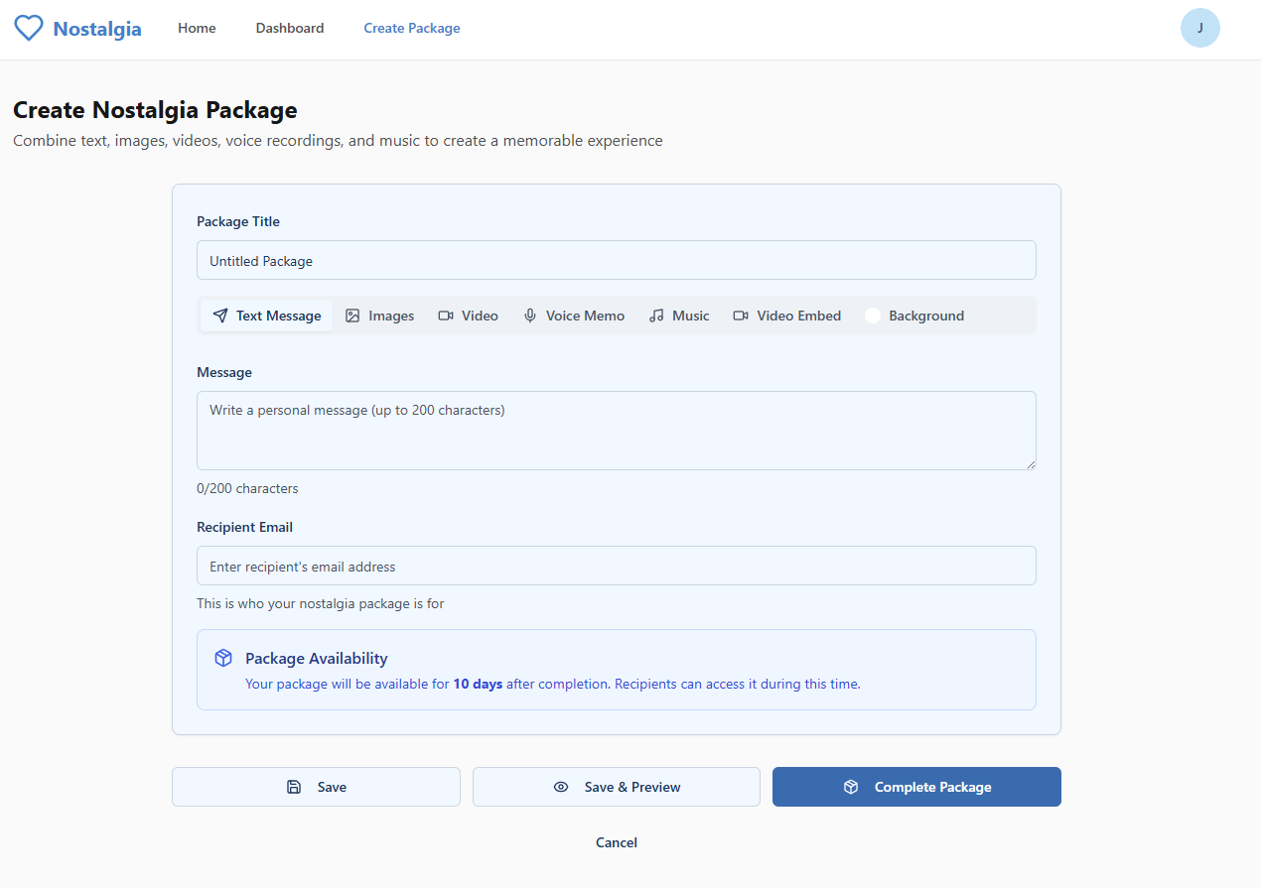Go to the Dashboard page
The height and width of the screenshot is (888, 1261).
[290, 28]
